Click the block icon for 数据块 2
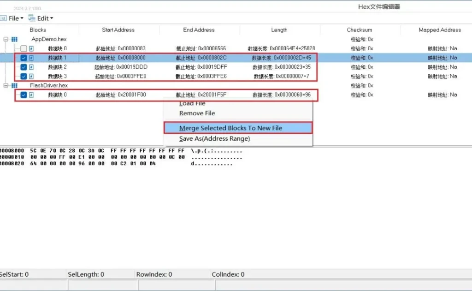Screen dimensions: 472x291 [x=31, y=67]
